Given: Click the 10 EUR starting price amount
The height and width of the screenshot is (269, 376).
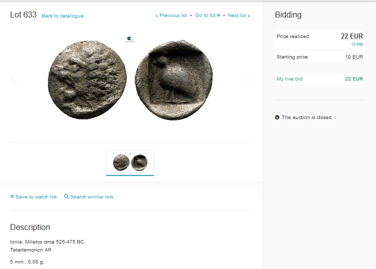Looking at the screenshot, I should 354,57.
